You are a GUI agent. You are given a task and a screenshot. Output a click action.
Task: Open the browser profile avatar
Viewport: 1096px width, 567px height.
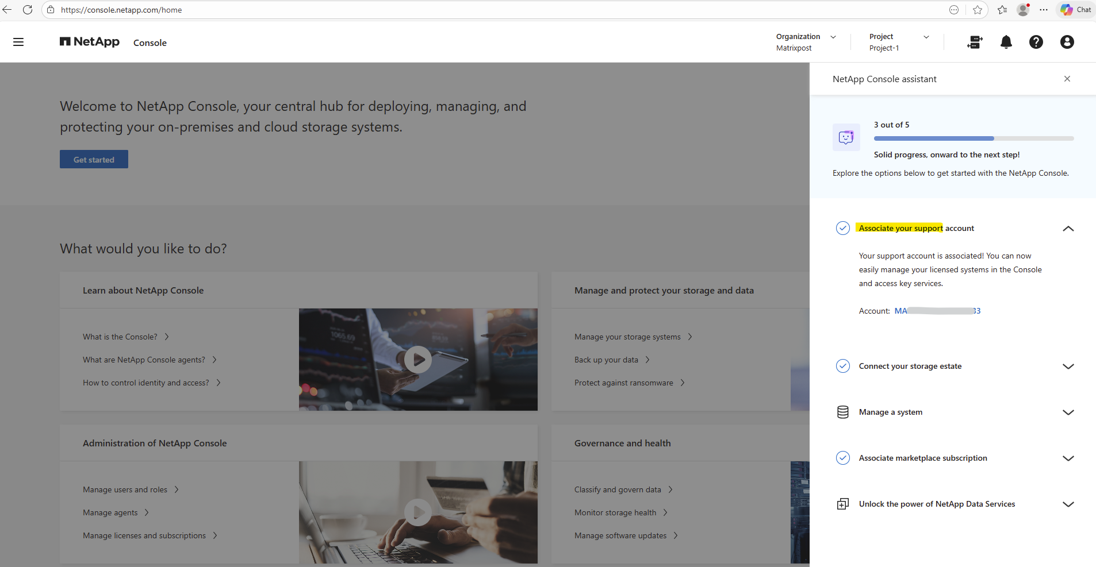tap(1023, 10)
